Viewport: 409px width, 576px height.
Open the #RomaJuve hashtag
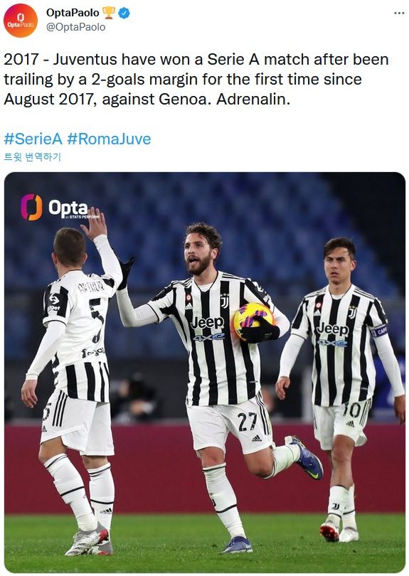coord(109,139)
